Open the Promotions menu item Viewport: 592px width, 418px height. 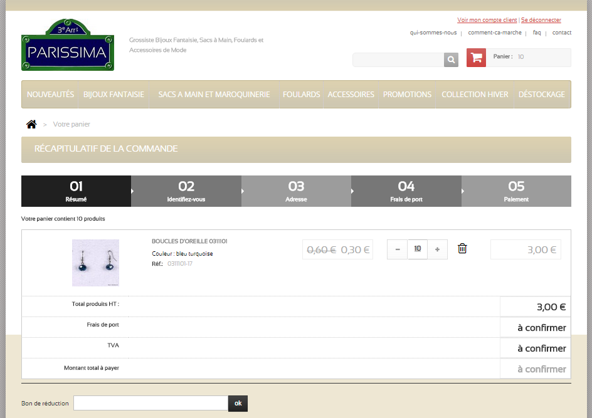[407, 95]
